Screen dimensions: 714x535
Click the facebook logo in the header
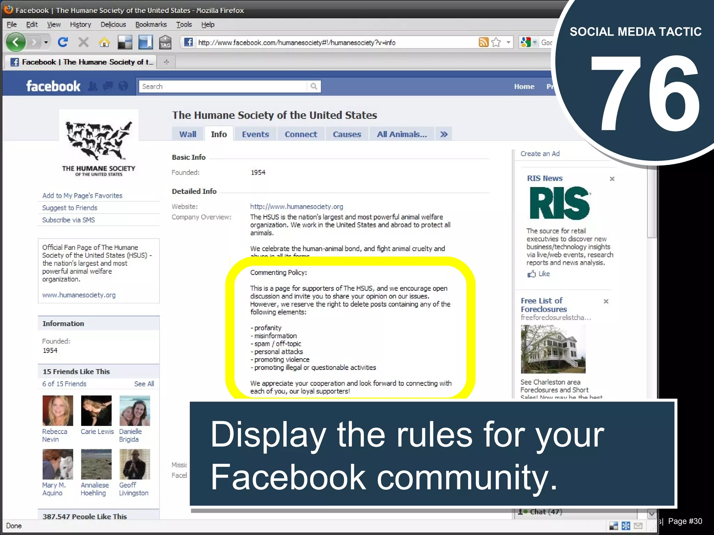53,86
